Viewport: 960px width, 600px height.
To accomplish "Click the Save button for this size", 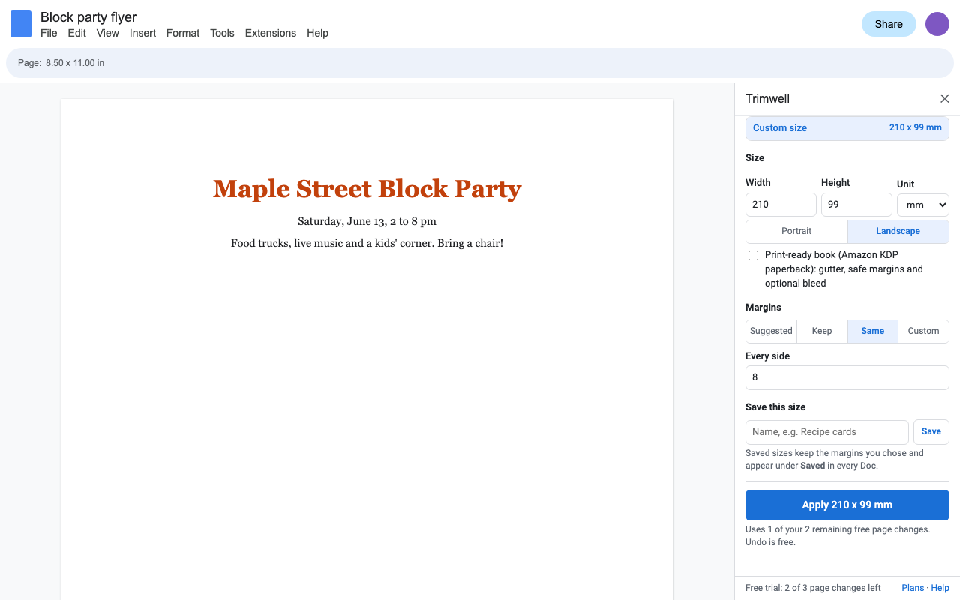I will point(931,431).
